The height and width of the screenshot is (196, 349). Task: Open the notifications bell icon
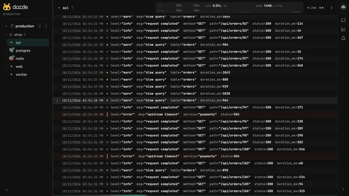pos(343,38)
